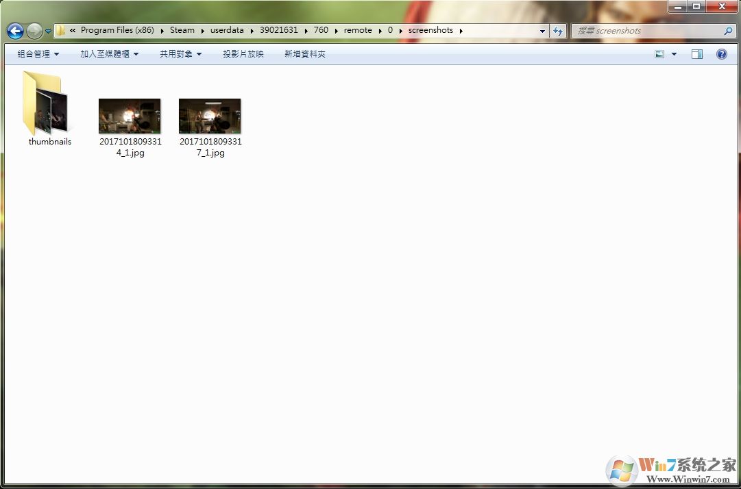This screenshot has width=741, height=489.
Task: Expand arrow after Steam breadcrumb
Action: click(x=202, y=31)
